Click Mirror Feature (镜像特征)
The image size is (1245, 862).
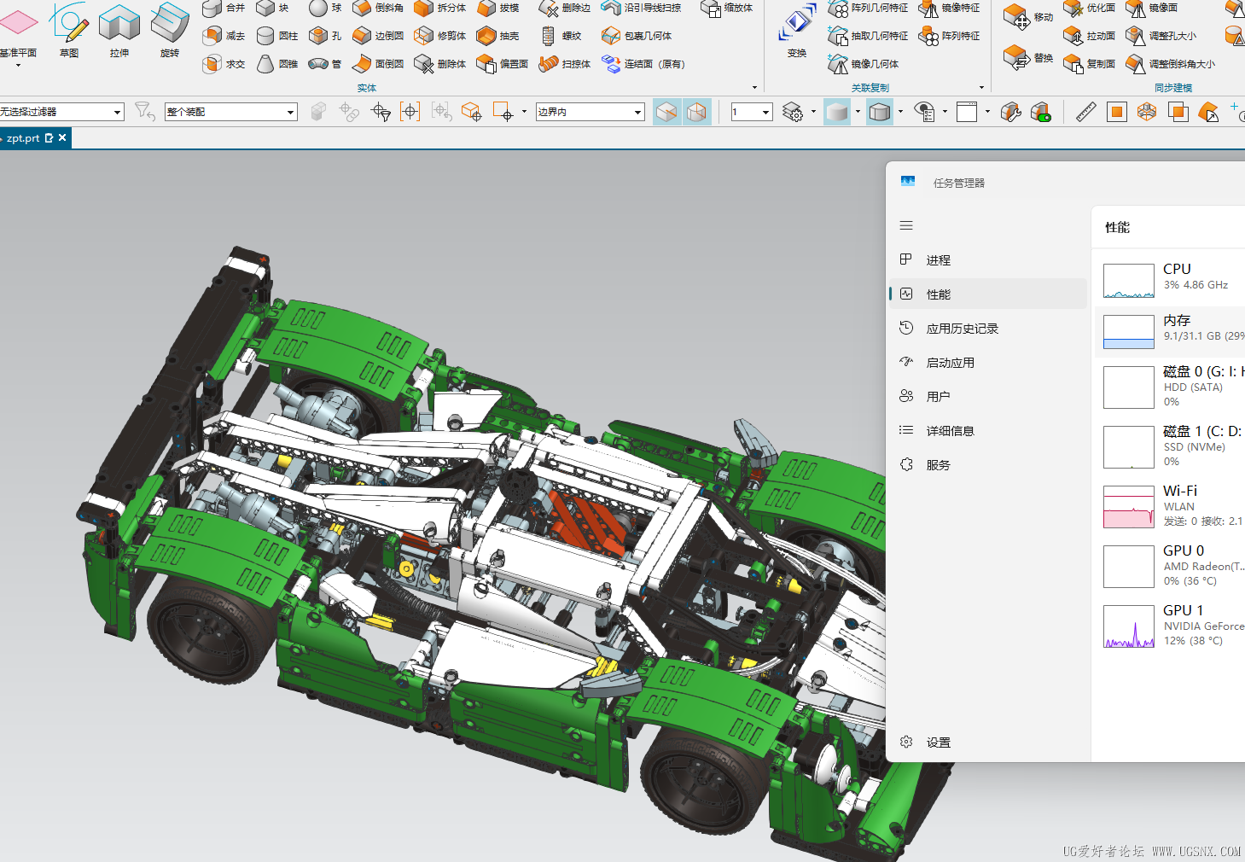click(949, 8)
